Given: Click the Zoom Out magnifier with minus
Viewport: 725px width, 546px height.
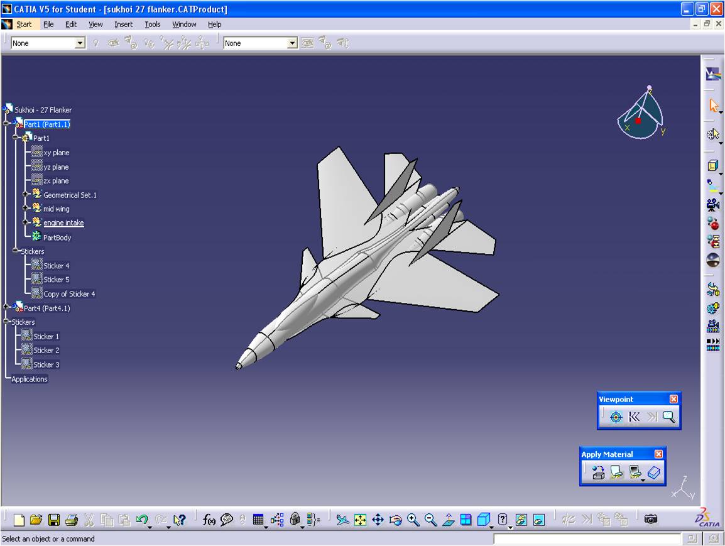Looking at the screenshot, I should 430,520.
